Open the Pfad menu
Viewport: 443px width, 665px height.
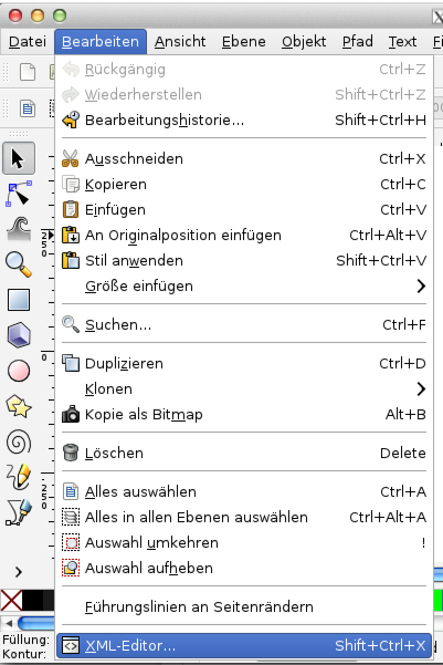coord(356,41)
